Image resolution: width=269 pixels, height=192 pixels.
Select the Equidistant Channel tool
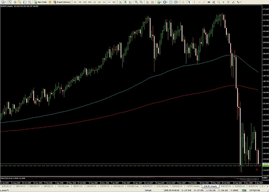[213, 2]
